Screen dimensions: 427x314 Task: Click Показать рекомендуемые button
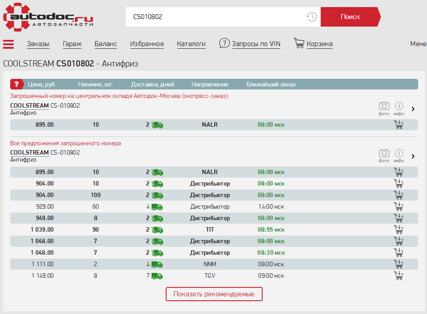(x=214, y=294)
